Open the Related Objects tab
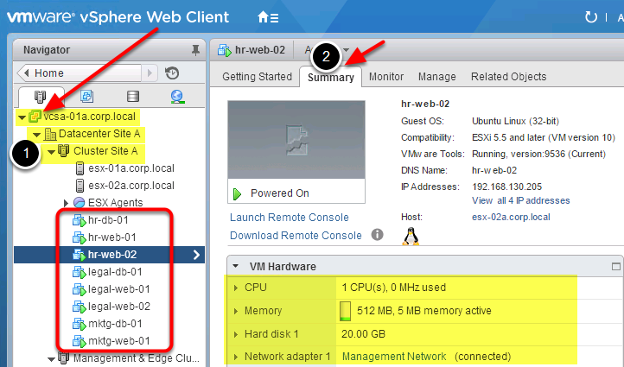Screen dimensions: 624x367 click(x=508, y=77)
